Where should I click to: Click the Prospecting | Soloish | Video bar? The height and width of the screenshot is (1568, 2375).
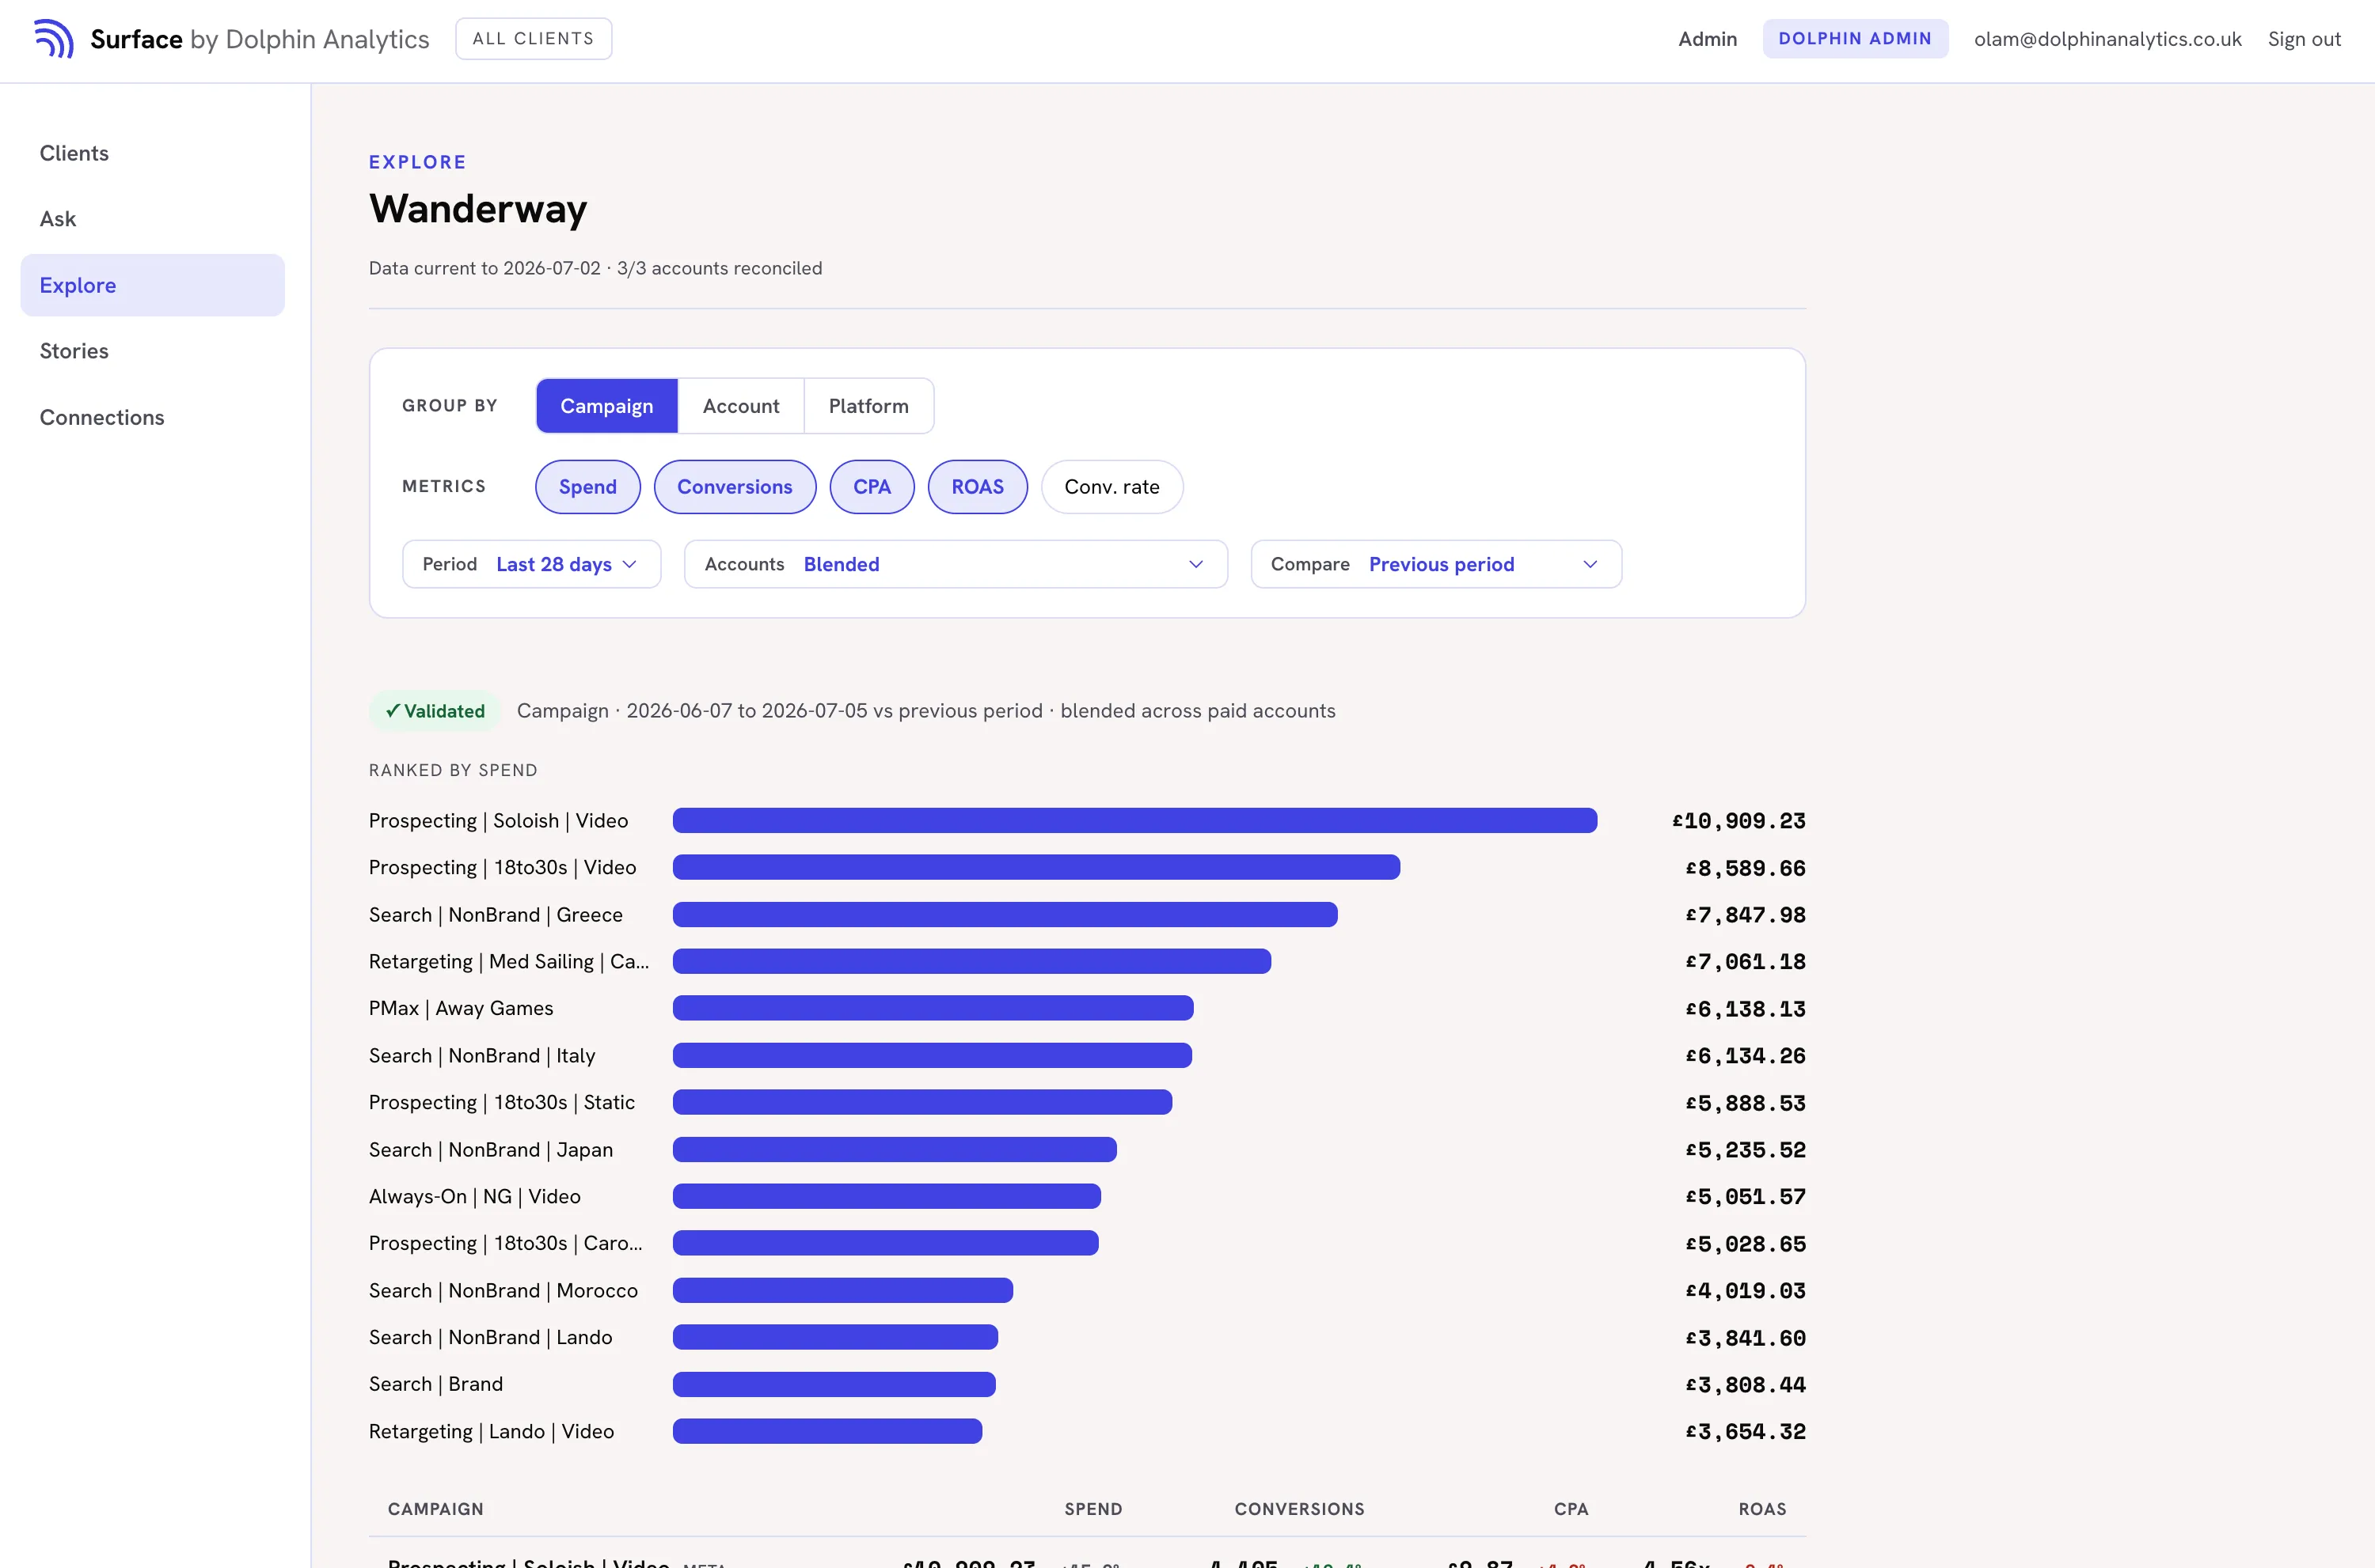point(1134,821)
